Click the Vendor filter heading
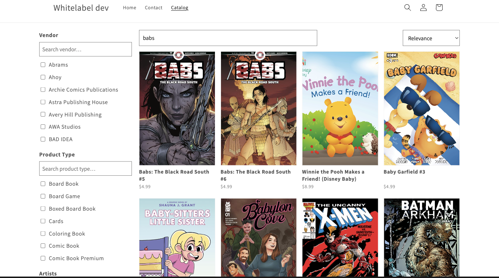Screen dimensions: 499x278 [x=48, y=35]
